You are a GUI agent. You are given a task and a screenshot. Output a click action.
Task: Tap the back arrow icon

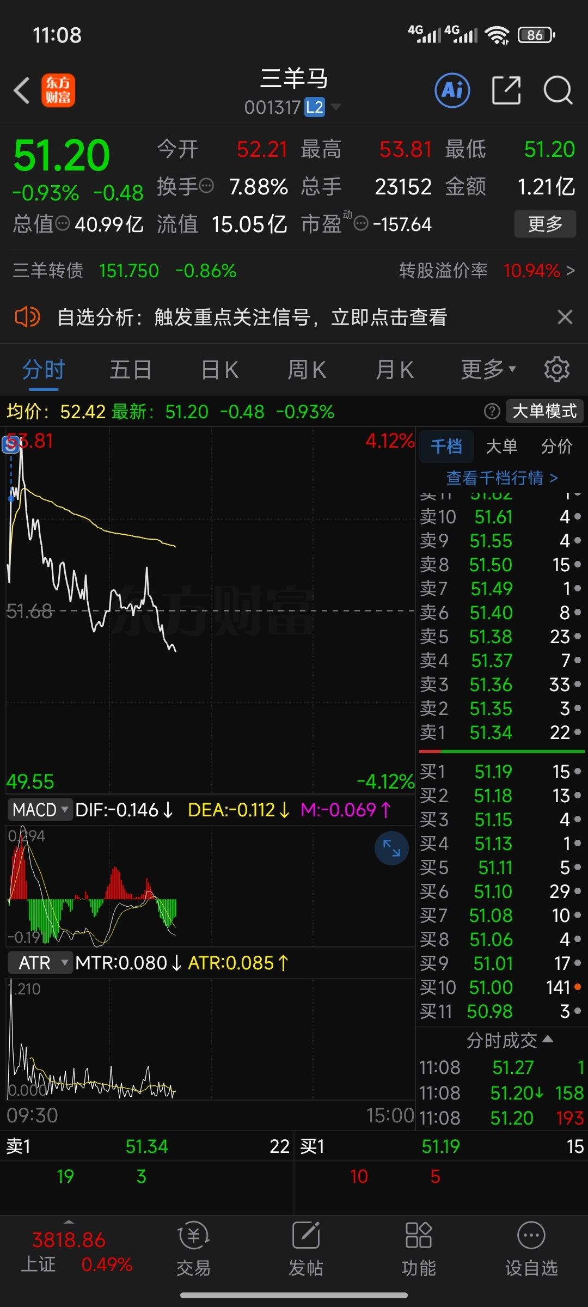[22, 90]
